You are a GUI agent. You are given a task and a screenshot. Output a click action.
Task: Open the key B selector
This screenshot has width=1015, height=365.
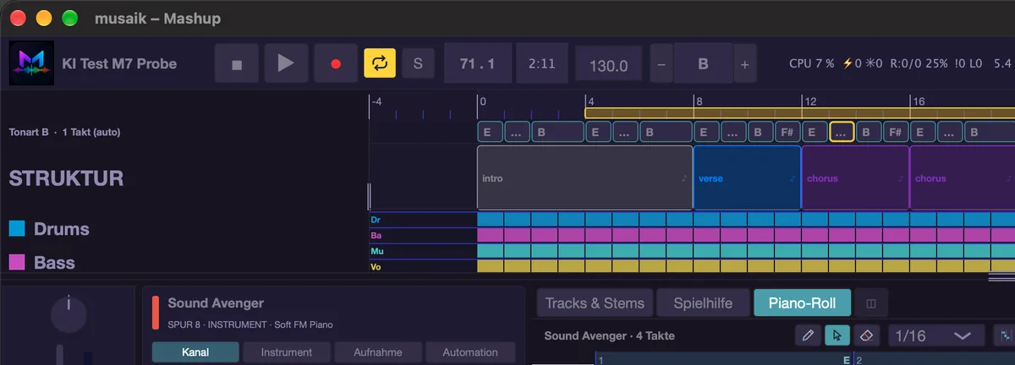(x=703, y=64)
